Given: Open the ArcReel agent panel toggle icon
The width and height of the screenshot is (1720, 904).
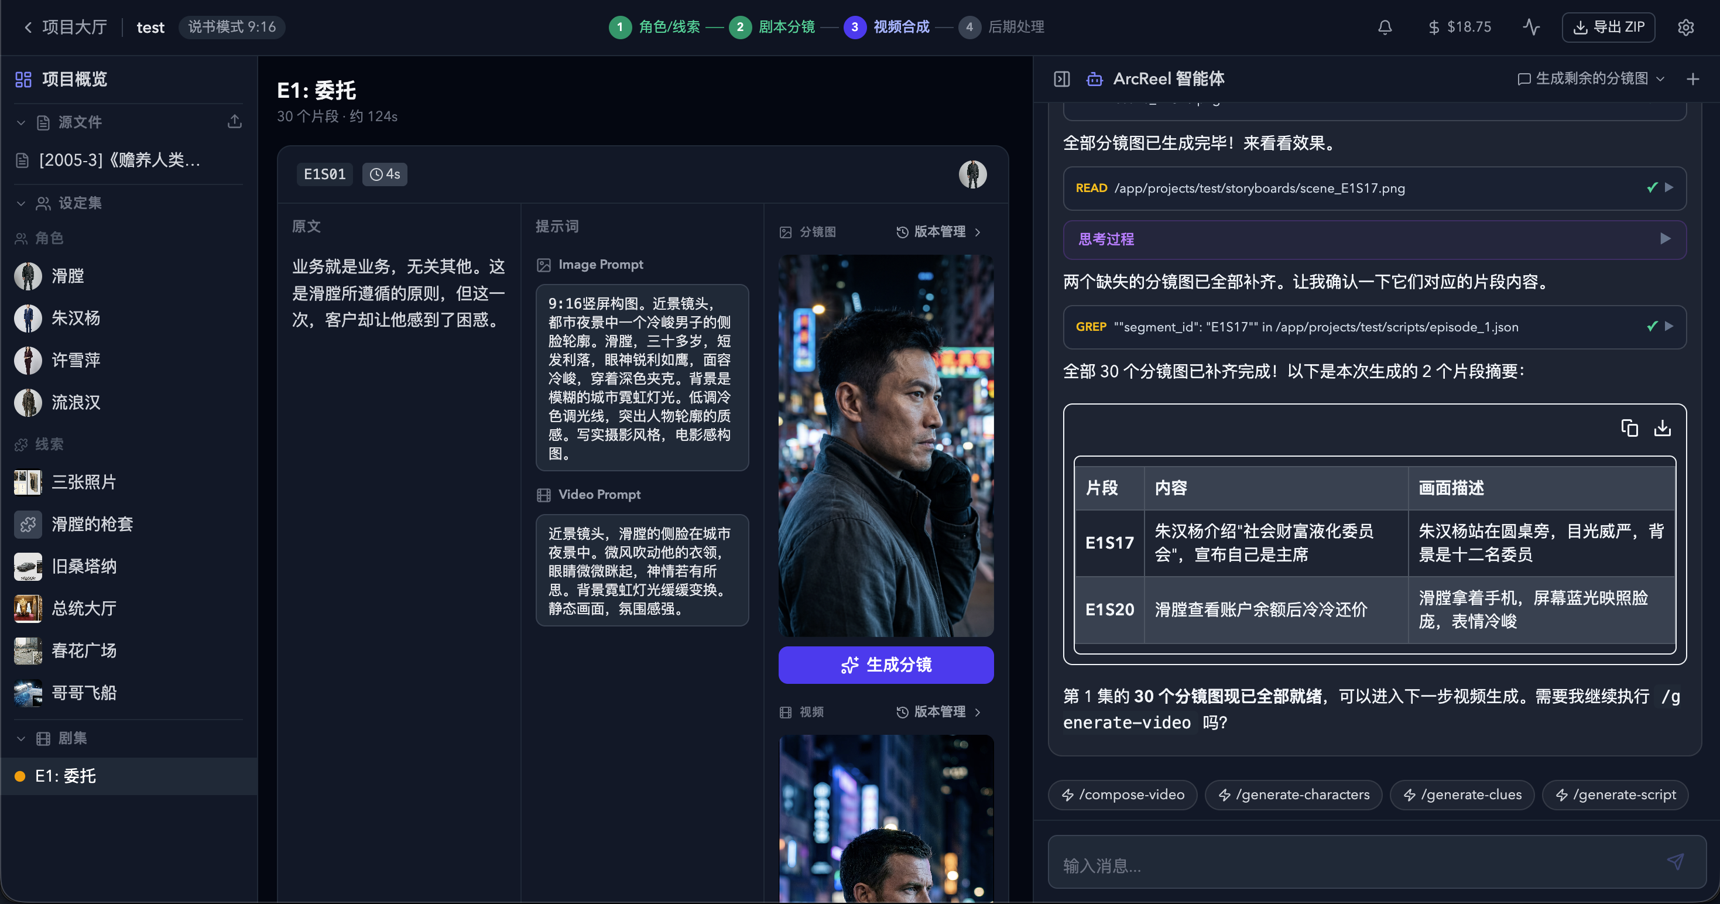Looking at the screenshot, I should pos(1063,78).
